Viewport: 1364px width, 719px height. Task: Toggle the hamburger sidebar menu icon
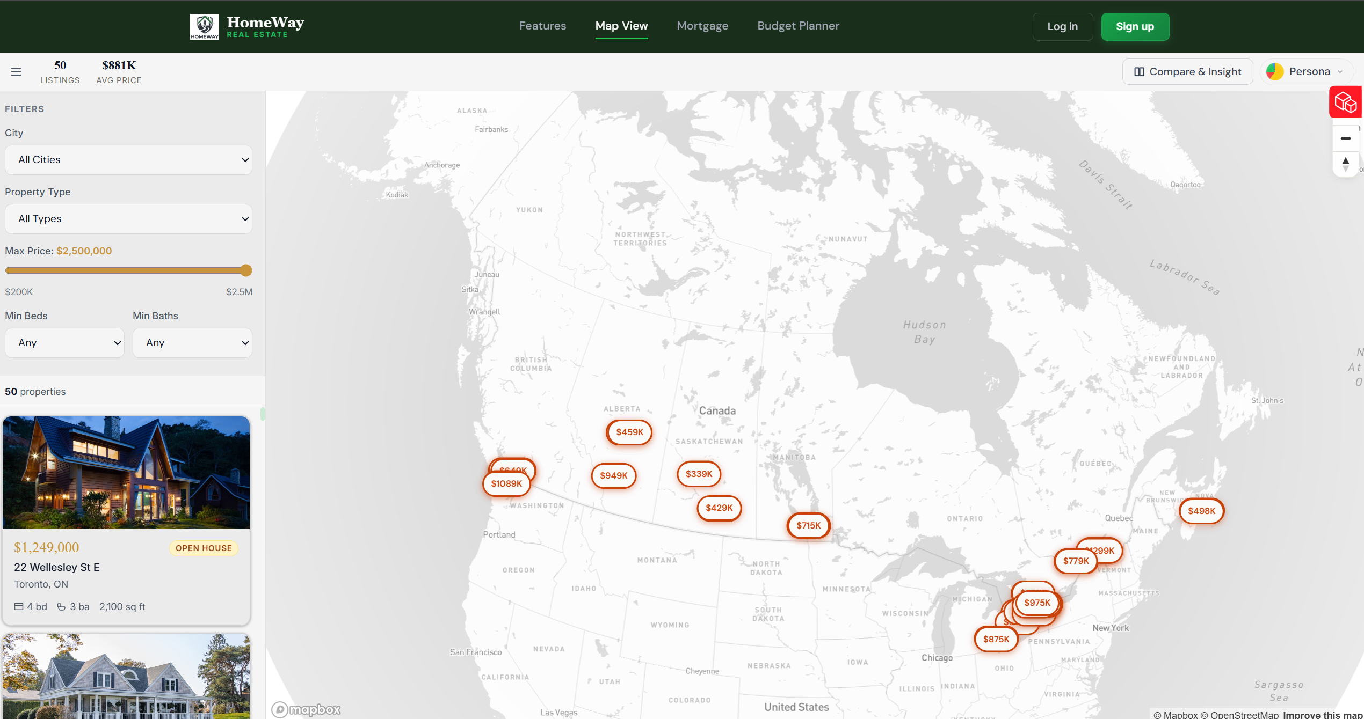pyautogui.click(x=16, y=72)
